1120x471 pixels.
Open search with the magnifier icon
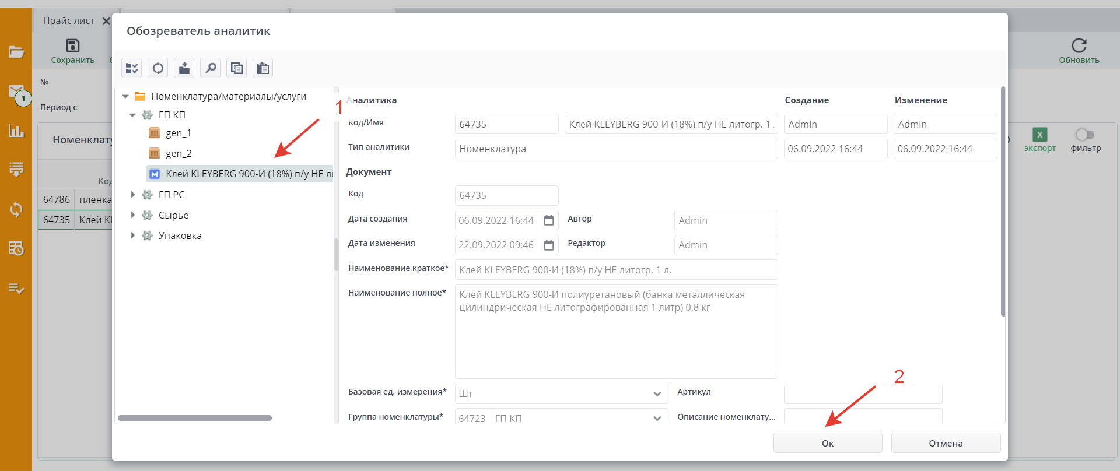click(211, 68)
